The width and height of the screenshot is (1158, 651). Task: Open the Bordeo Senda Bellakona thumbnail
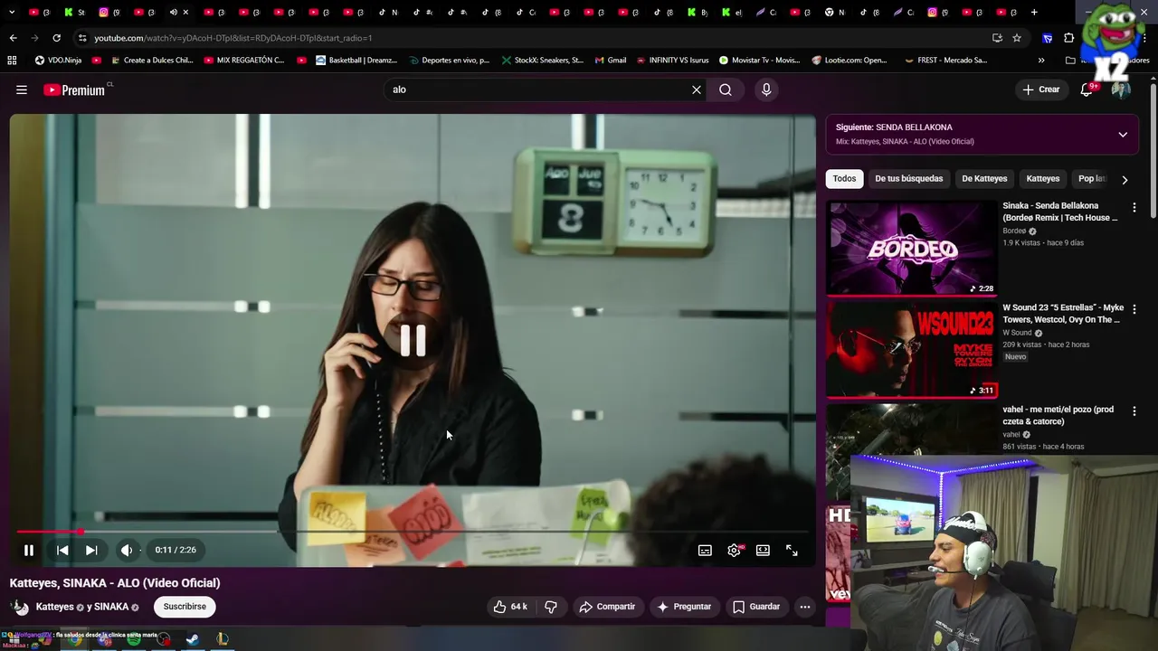coord(912,249)
